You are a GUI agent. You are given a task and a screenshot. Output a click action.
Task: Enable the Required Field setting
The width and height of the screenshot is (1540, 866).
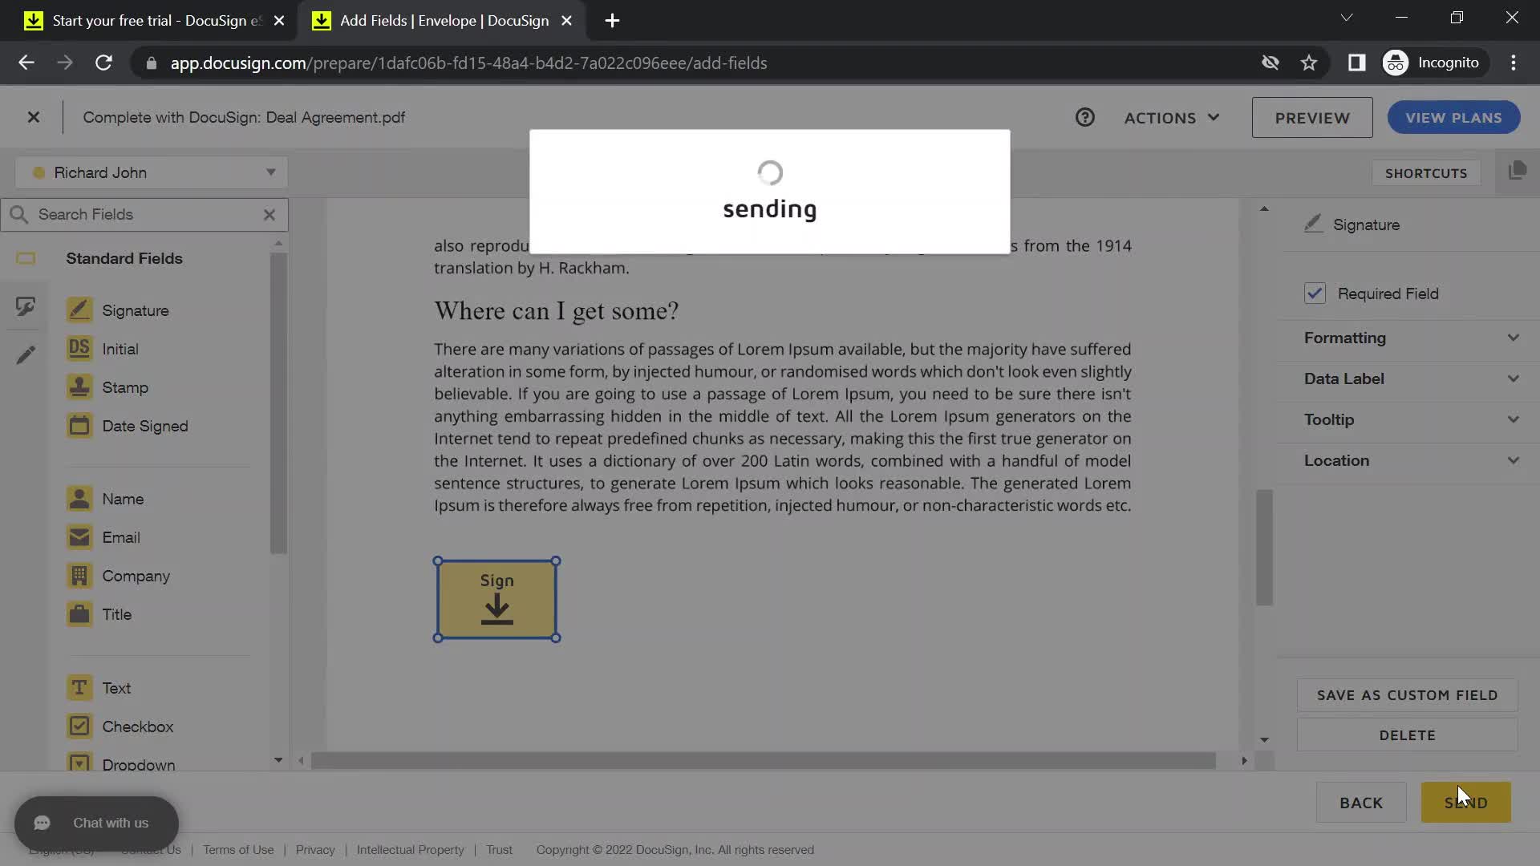(x=1315, y=294)
